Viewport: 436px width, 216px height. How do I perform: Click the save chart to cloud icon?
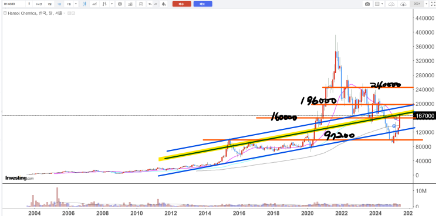(x=404, y=4)
